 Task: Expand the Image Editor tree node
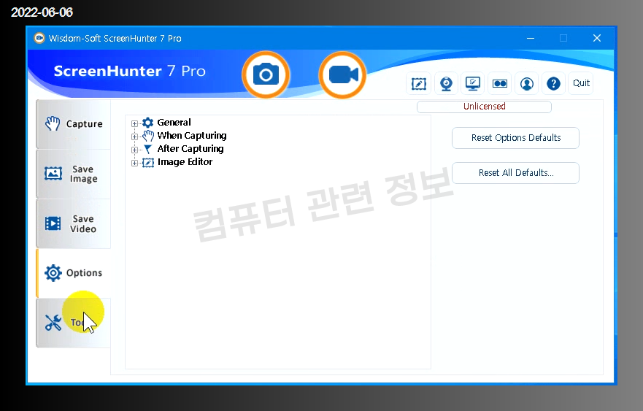(134, 163)
